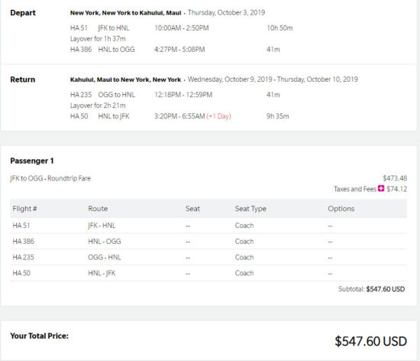Viewport: 420px width, 361px height.
Task: Click the Route column header
Action: tap(98, 209)
